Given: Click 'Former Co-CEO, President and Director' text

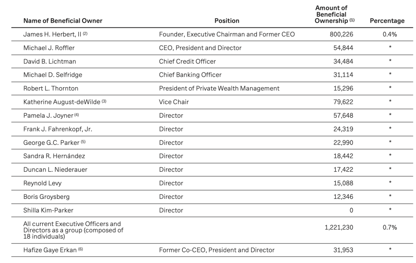Looking at the screenshot, I should pos(217,250).
